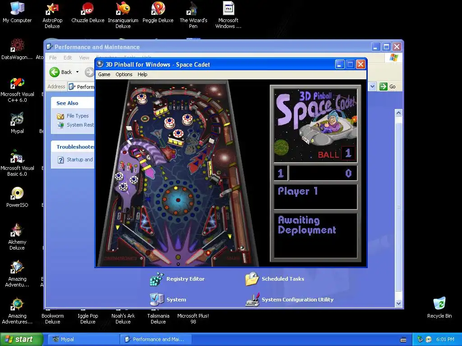Screen dimensions: 462x346
Task: Open the Registry Editor icon
Action: (157, 279)
